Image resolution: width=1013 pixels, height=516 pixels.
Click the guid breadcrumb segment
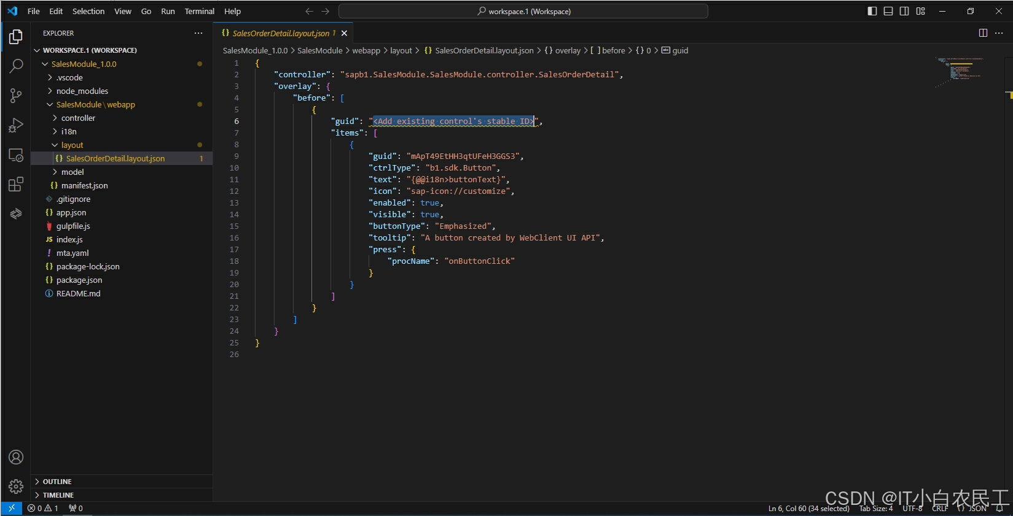[x=675, y=50]
